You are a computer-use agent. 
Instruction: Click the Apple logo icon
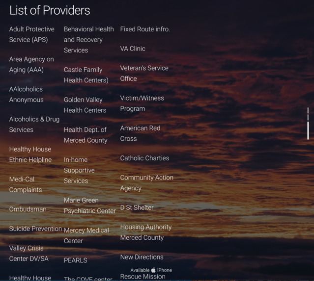coord(153,270)
